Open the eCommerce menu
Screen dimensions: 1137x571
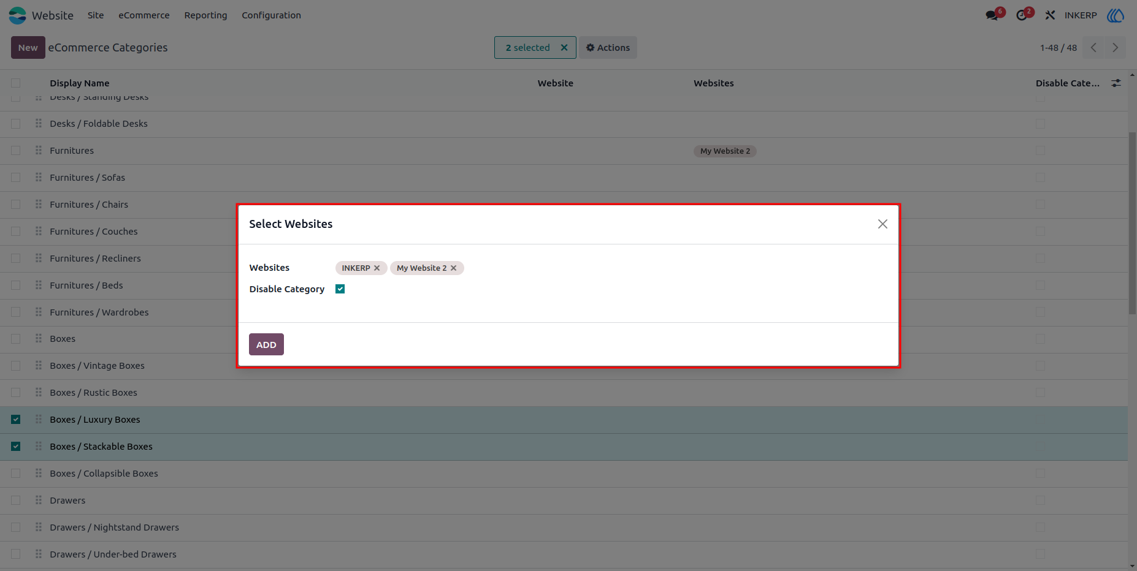[x=144, y=15]
